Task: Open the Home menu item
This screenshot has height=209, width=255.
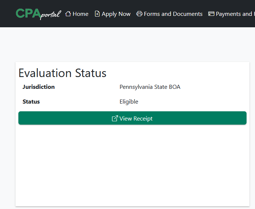Action: [77, 14]
